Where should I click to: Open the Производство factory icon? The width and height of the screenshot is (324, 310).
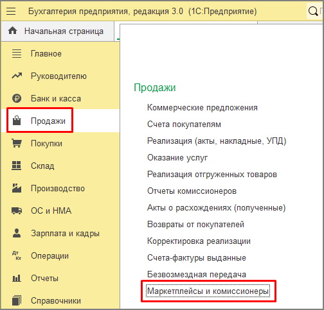pyautogui.click(x=17, y=188)
